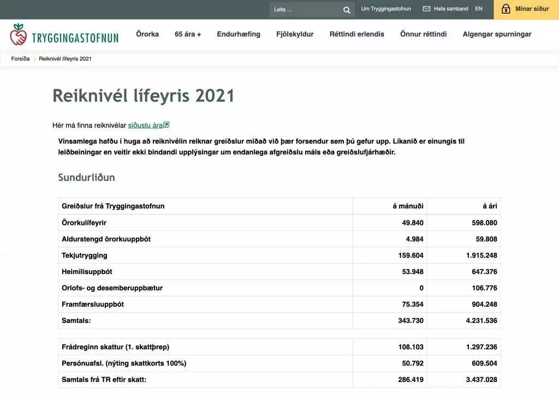This screenshot has height=394, width=559.
Task: Click the TRYGGINGASTOFNUN wordmark
Action: click(75, 38)
